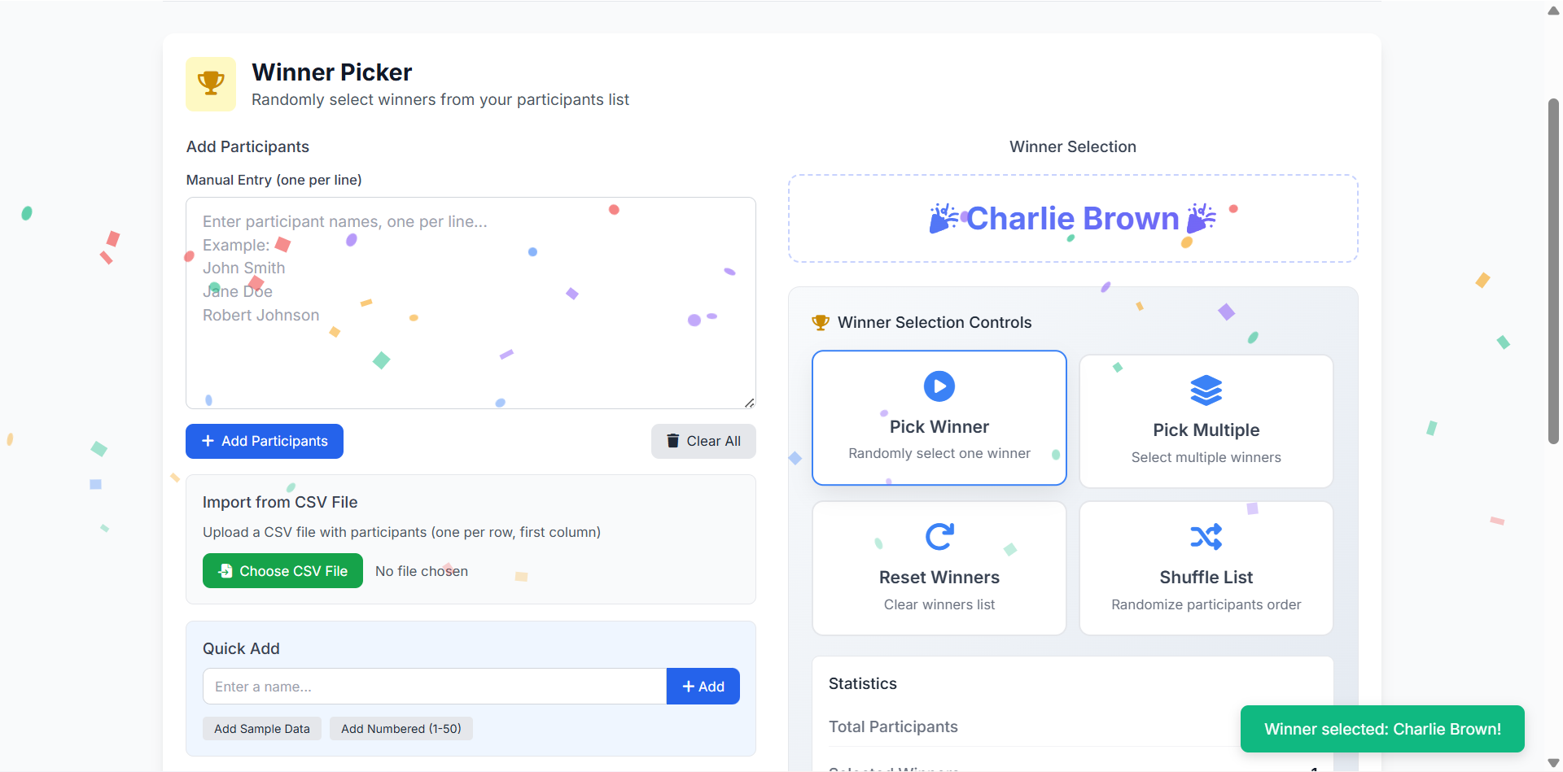1563x772 pixels.
Task: Click the Winner selected: Charlie Brown! toast
Action: [x=1382, y=729]
